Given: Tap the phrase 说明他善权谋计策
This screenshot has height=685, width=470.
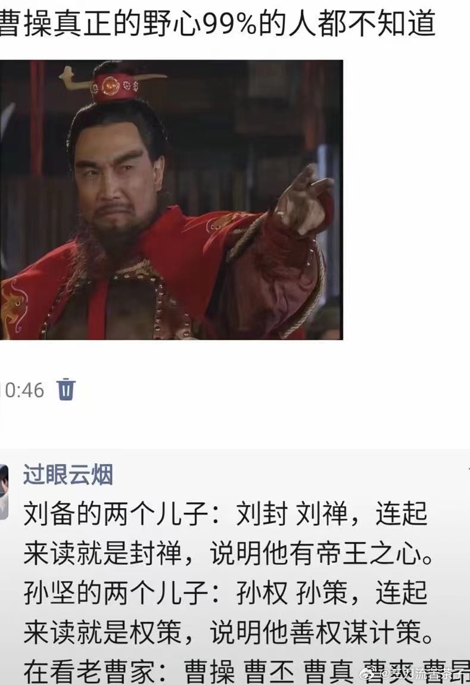Looking at the screenshot, I should click(x=319, y=633).
